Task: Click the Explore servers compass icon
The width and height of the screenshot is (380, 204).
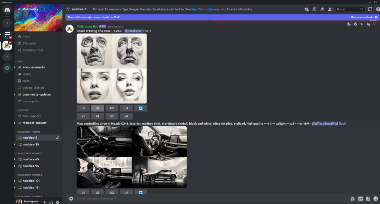Action: [x=7, y=68]
